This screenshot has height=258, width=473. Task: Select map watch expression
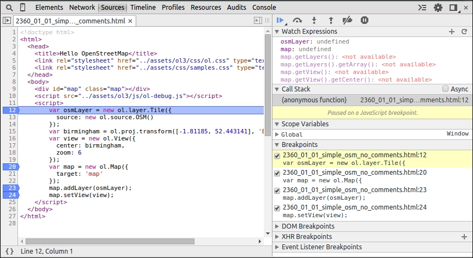coord(306,49)
